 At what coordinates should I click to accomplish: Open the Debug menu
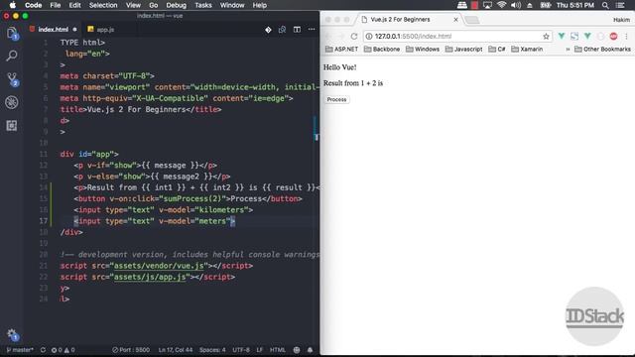pos(176,5)
